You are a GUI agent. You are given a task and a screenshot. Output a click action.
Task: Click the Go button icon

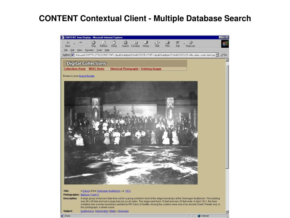[224, 55]
